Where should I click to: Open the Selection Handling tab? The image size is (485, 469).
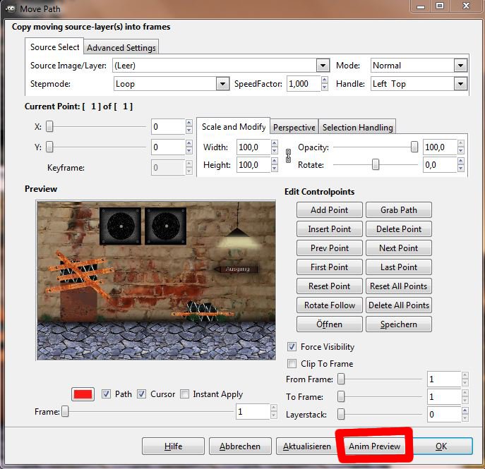click(x=357, y=127)
